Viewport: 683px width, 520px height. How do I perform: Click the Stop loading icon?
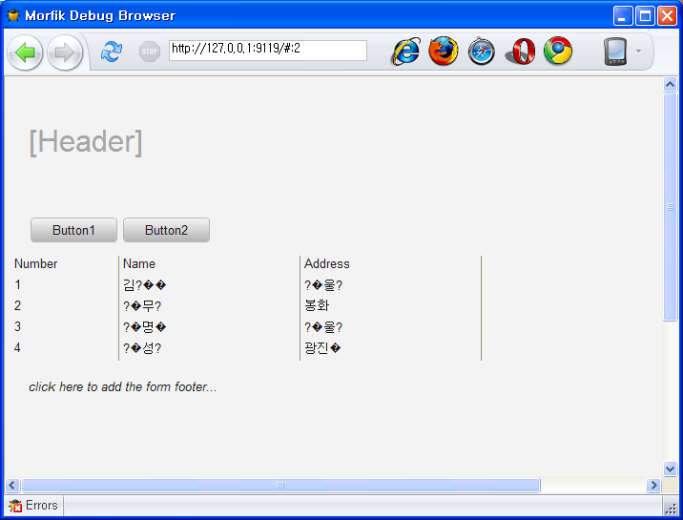[150, 52]
